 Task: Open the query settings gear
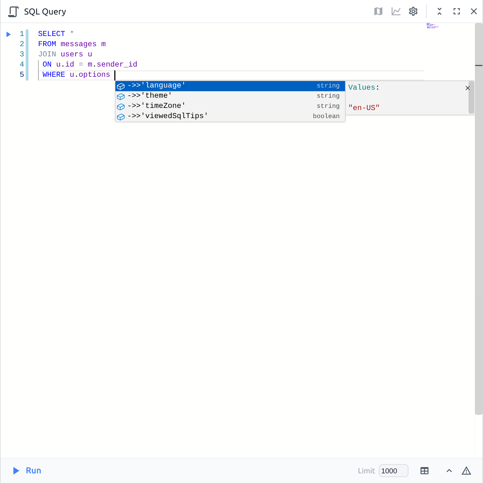click(413, 11)
